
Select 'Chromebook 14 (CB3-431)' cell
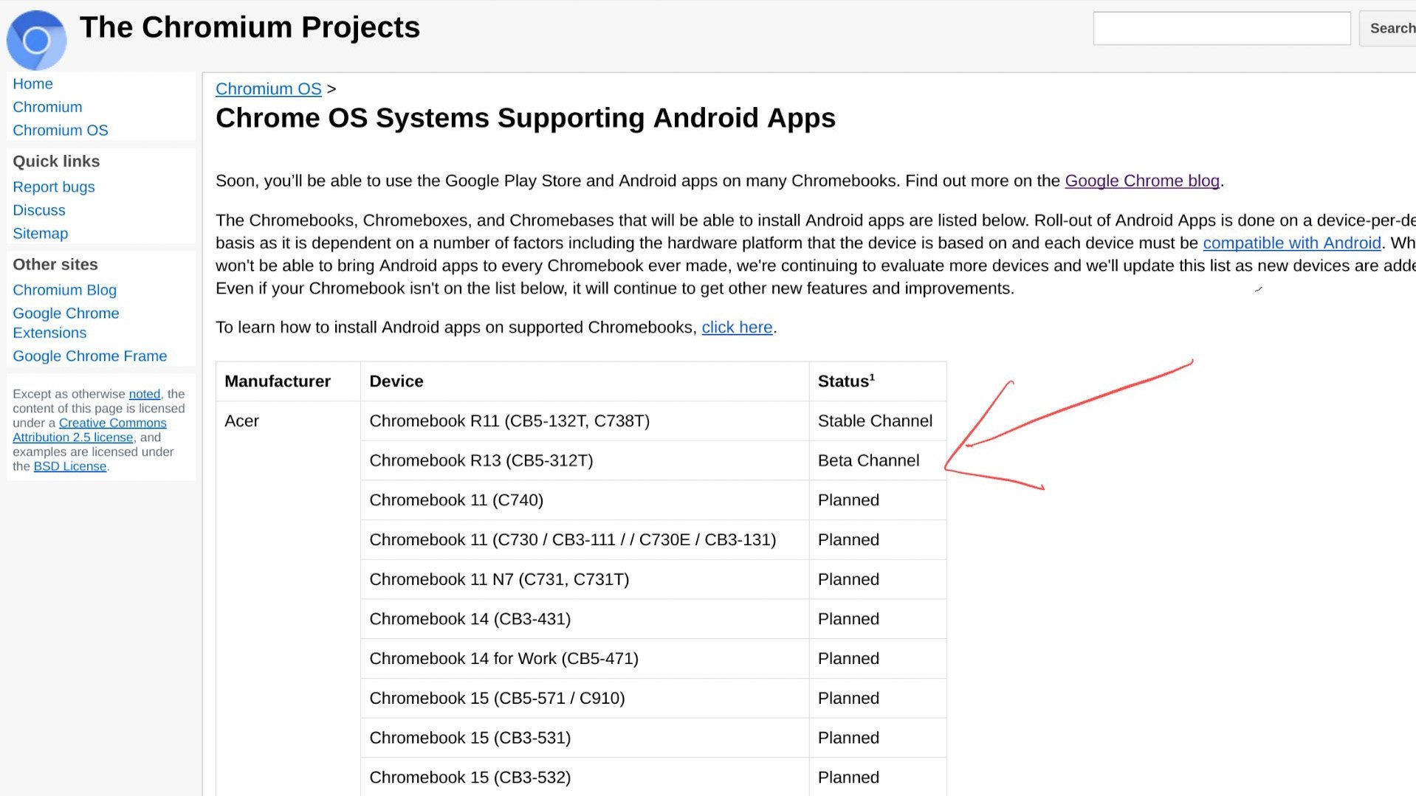tap(585, 619)
